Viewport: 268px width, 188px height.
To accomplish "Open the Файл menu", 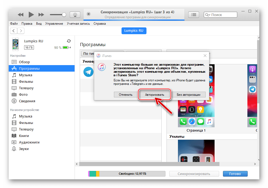I will (x=14, y=24).
